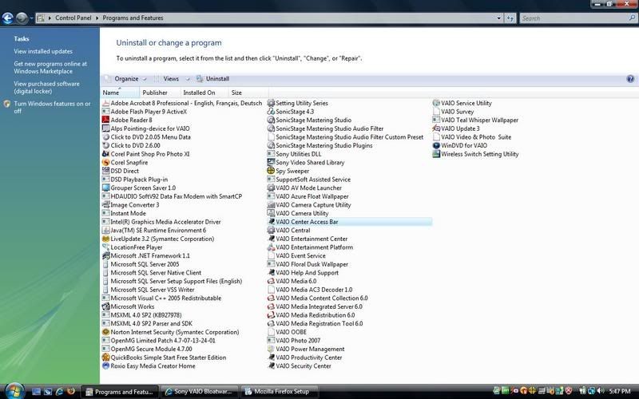Open View purchased software digital locker
The width and height of the screenshot is (639, 399).
click(x=46, y=88)
